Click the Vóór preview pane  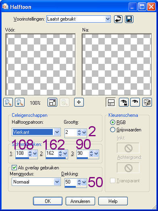(40, 65)
